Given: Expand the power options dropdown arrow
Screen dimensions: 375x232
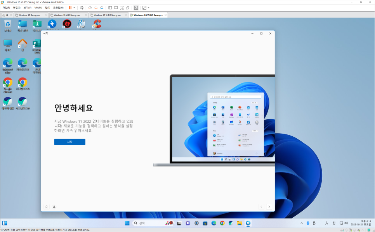Looking at the screenshot, I should point(74,8).
